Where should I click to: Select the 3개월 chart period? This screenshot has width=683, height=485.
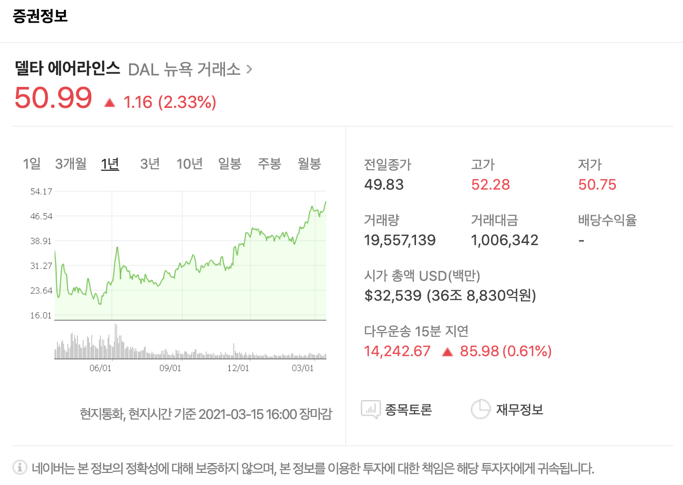coord(70,163)
